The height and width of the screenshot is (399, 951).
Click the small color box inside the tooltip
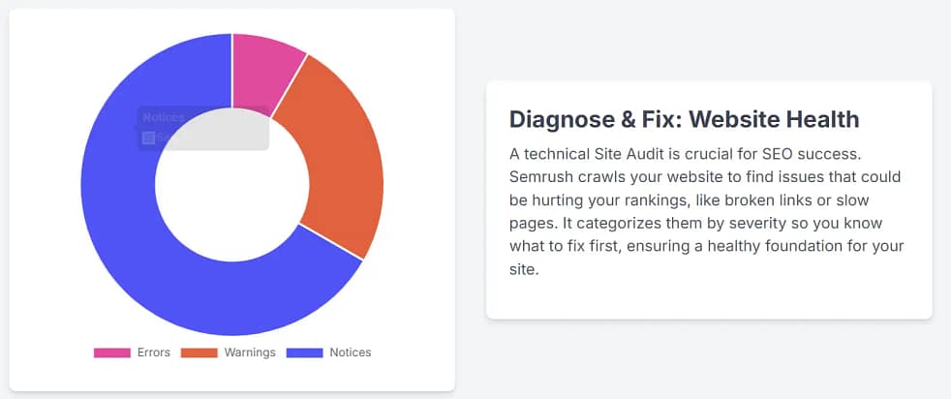(148, 138)
